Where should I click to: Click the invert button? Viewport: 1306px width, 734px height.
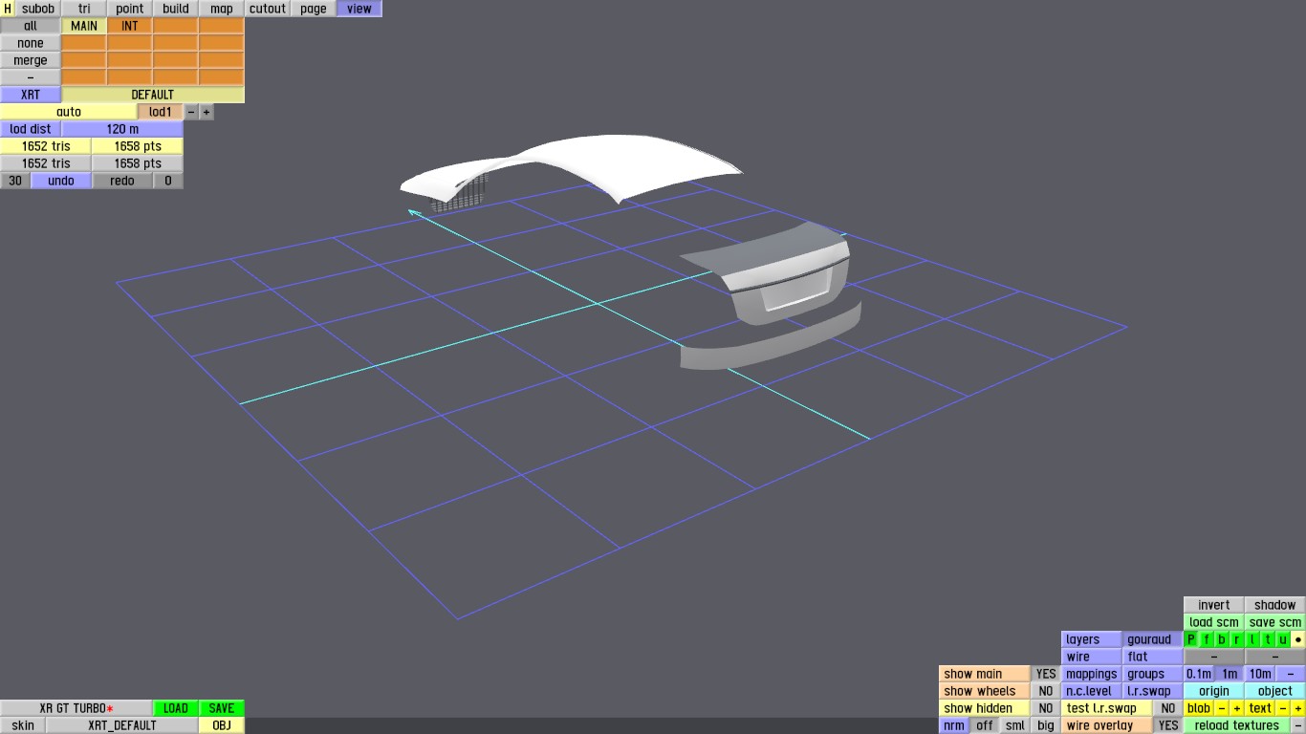coord(1214,605)
